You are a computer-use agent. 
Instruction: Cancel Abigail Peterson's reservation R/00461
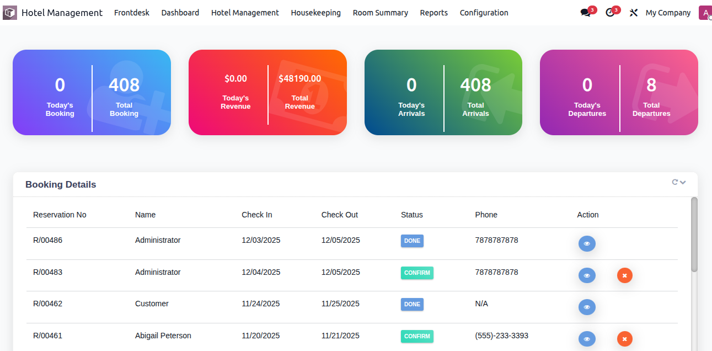point(624,339)
